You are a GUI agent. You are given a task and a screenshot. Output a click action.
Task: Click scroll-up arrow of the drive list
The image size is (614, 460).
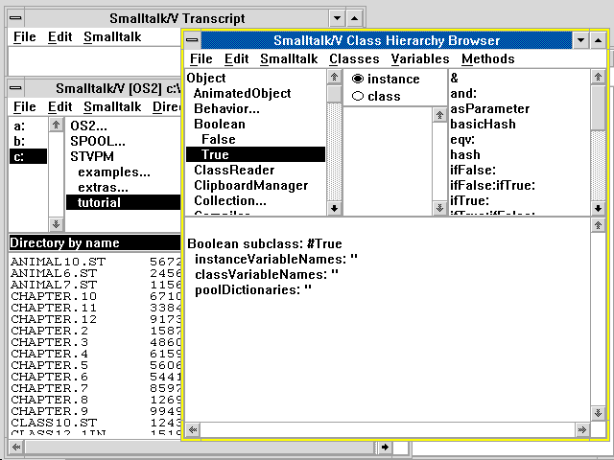point(56,125)
